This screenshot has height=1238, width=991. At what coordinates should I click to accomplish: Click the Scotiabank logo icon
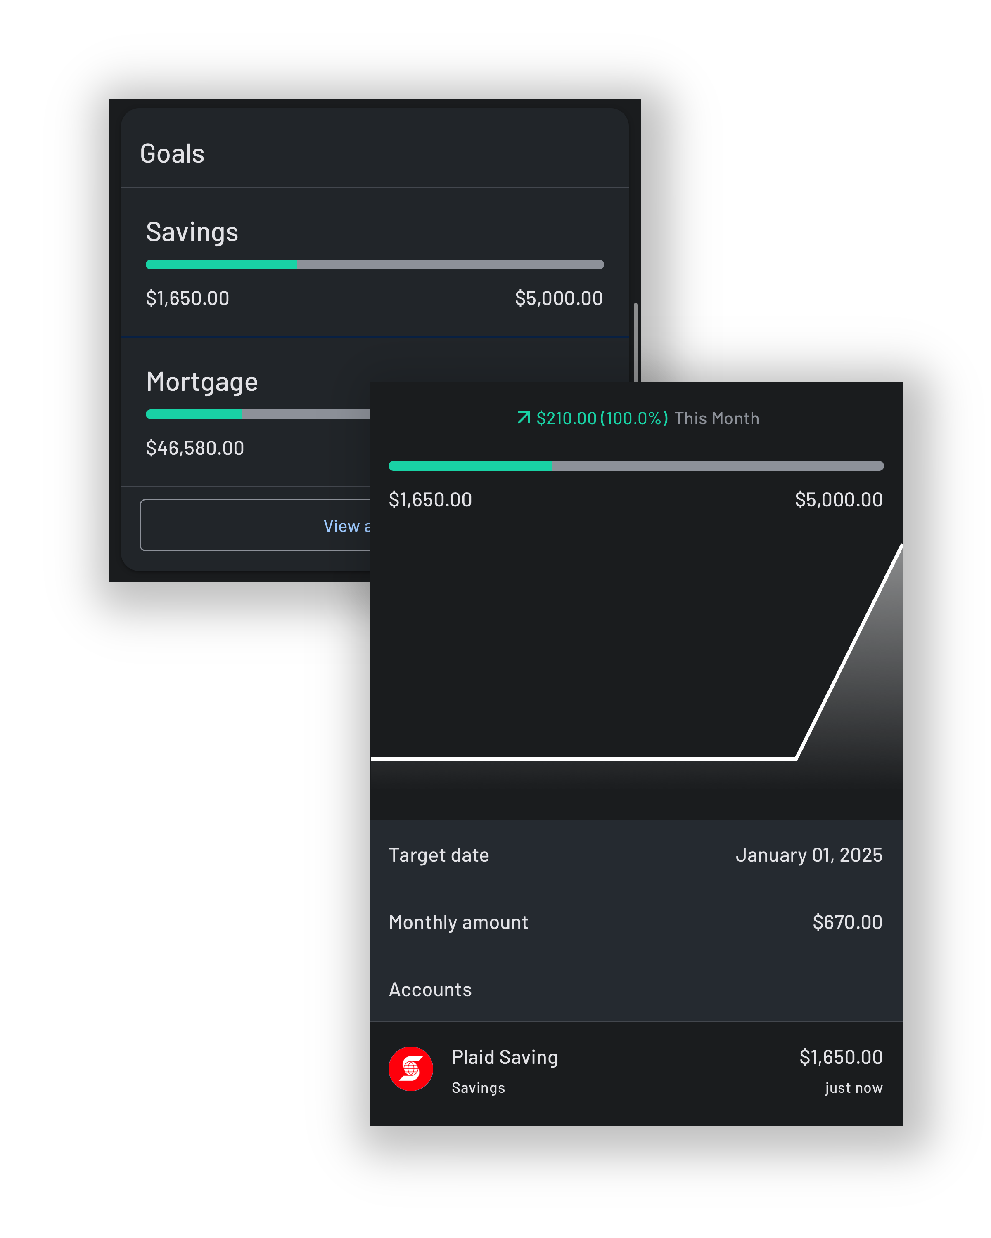[411, 1069]
